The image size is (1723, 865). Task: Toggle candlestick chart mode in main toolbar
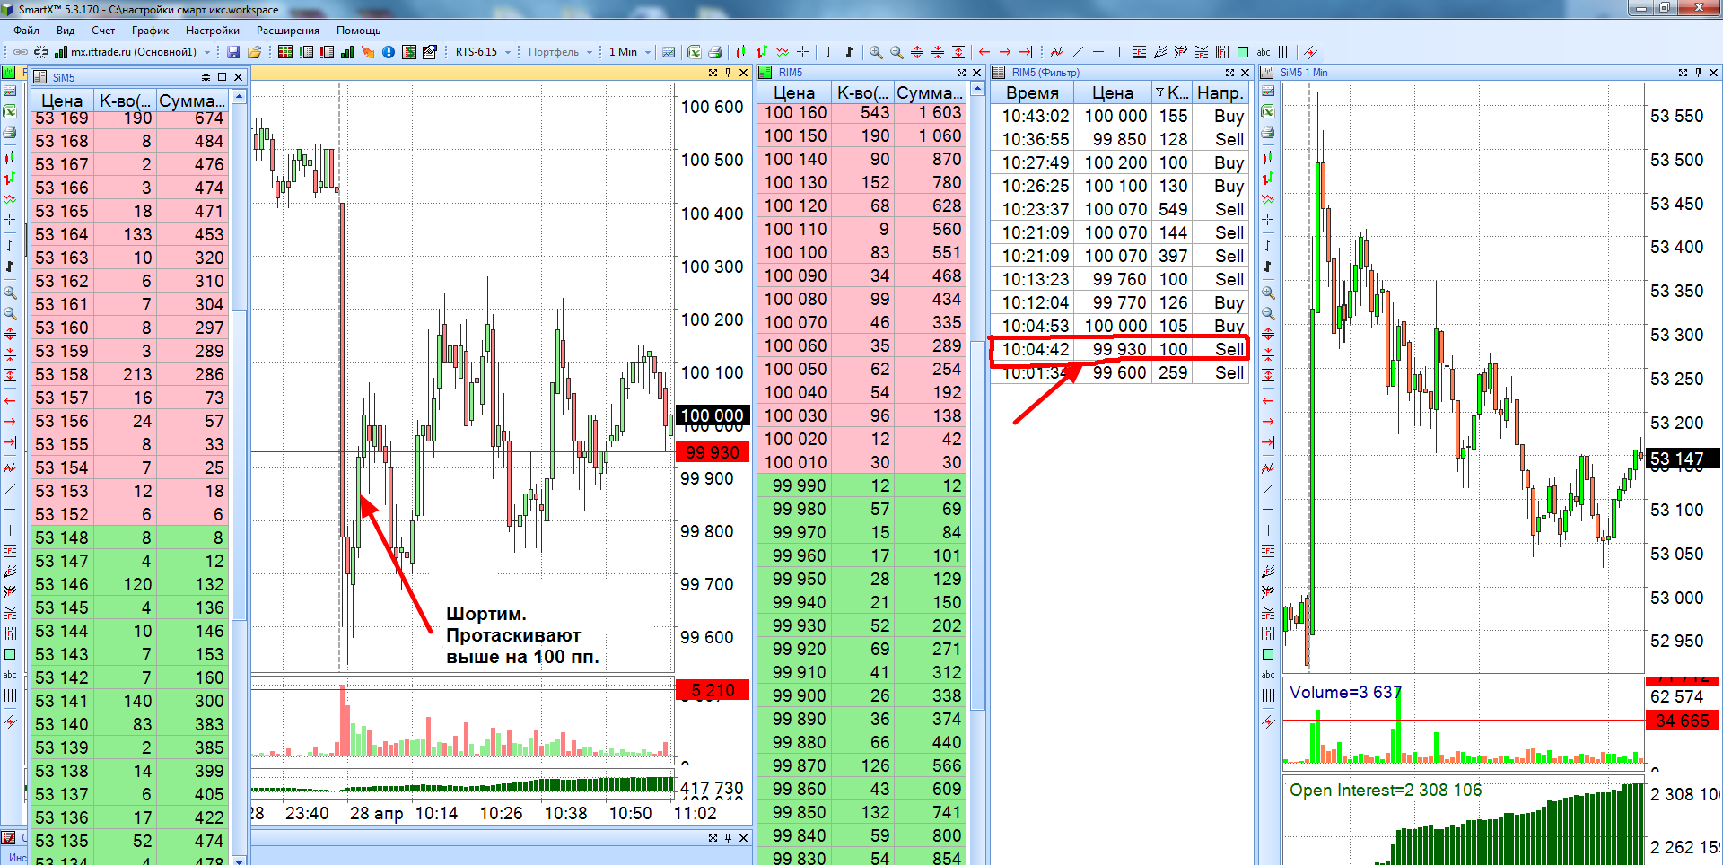pyautogui.click(x=741, y=52)
